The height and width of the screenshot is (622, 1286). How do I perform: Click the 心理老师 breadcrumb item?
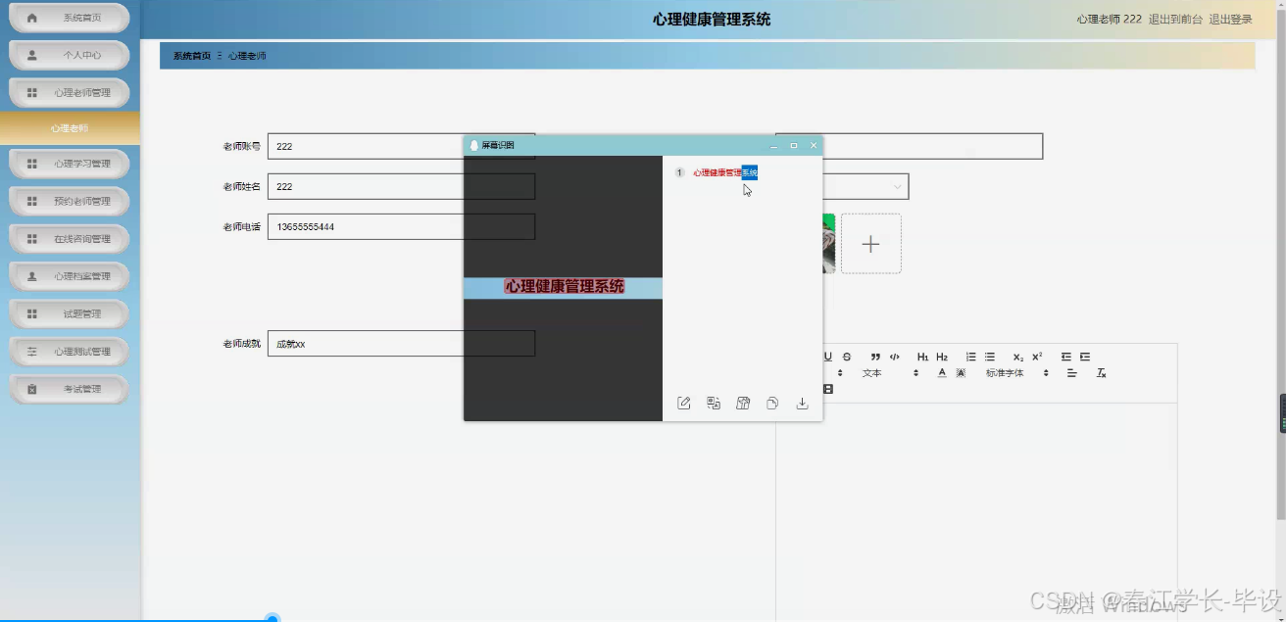(247, 56)
